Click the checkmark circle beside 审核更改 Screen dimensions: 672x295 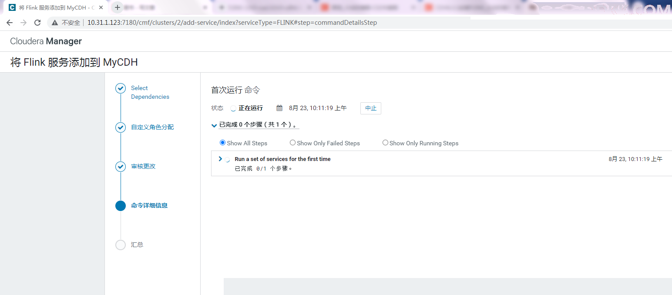pos(121,167)
